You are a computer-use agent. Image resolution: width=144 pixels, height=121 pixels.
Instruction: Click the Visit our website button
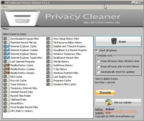tap(118, 103)
